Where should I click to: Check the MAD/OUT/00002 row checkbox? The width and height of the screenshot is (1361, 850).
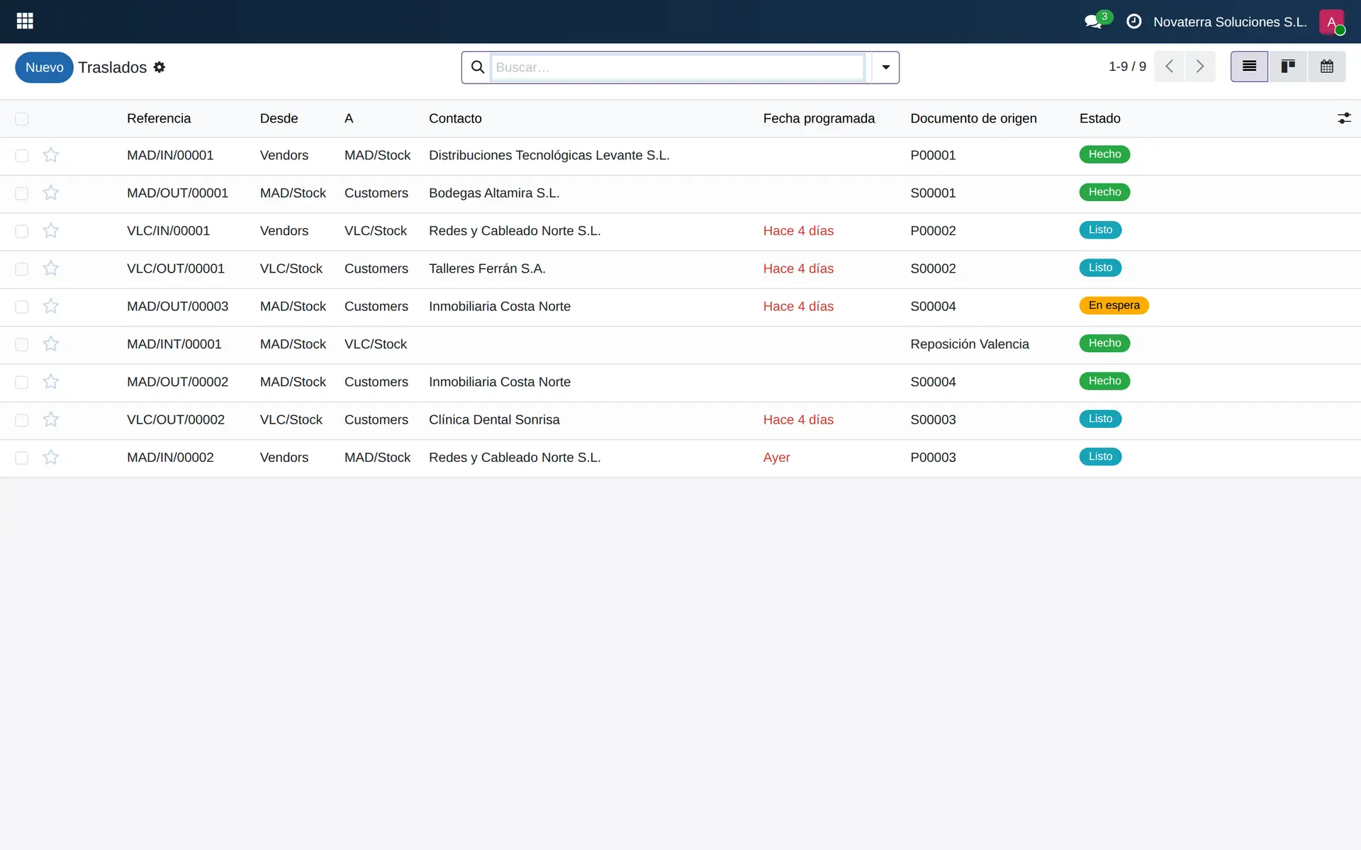[22, 382]
